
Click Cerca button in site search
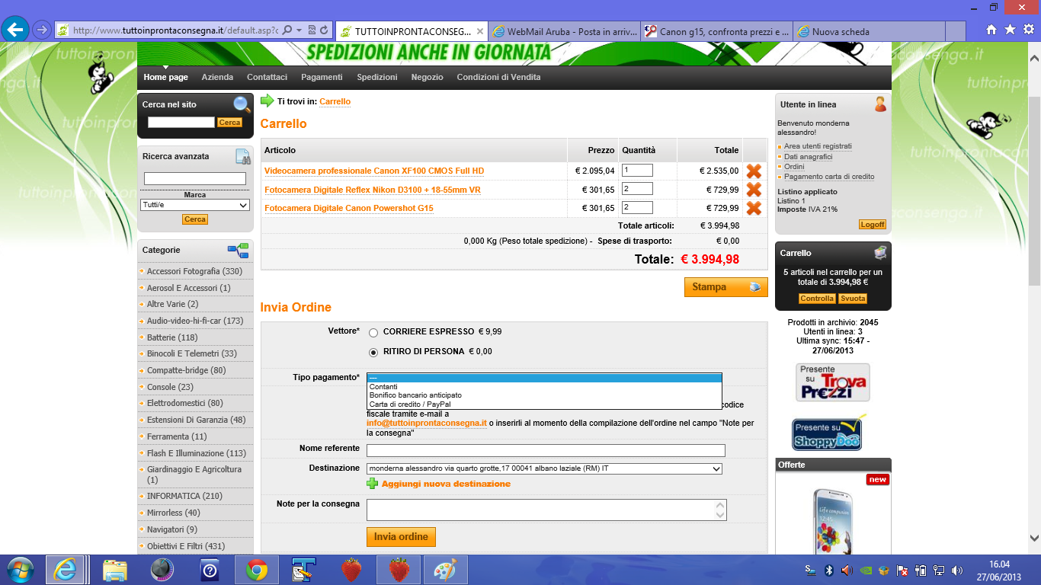click(229, 122)
